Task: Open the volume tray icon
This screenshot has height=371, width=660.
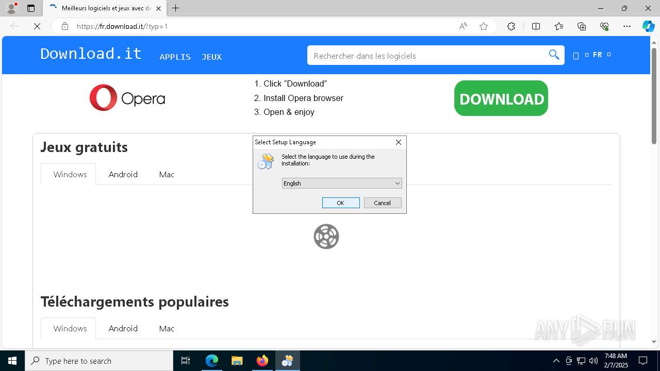Action: pyautogui.click(x=593, y=361)
